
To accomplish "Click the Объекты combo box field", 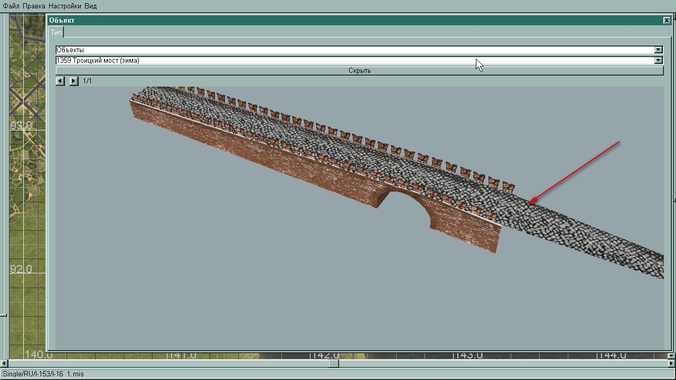I will pyautogui.click(x=354, y=50).
